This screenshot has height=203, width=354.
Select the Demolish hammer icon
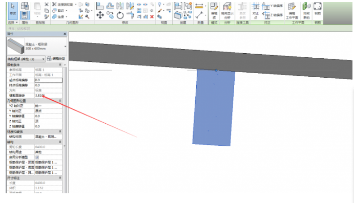pyautogui.click(x=87, y=17)
